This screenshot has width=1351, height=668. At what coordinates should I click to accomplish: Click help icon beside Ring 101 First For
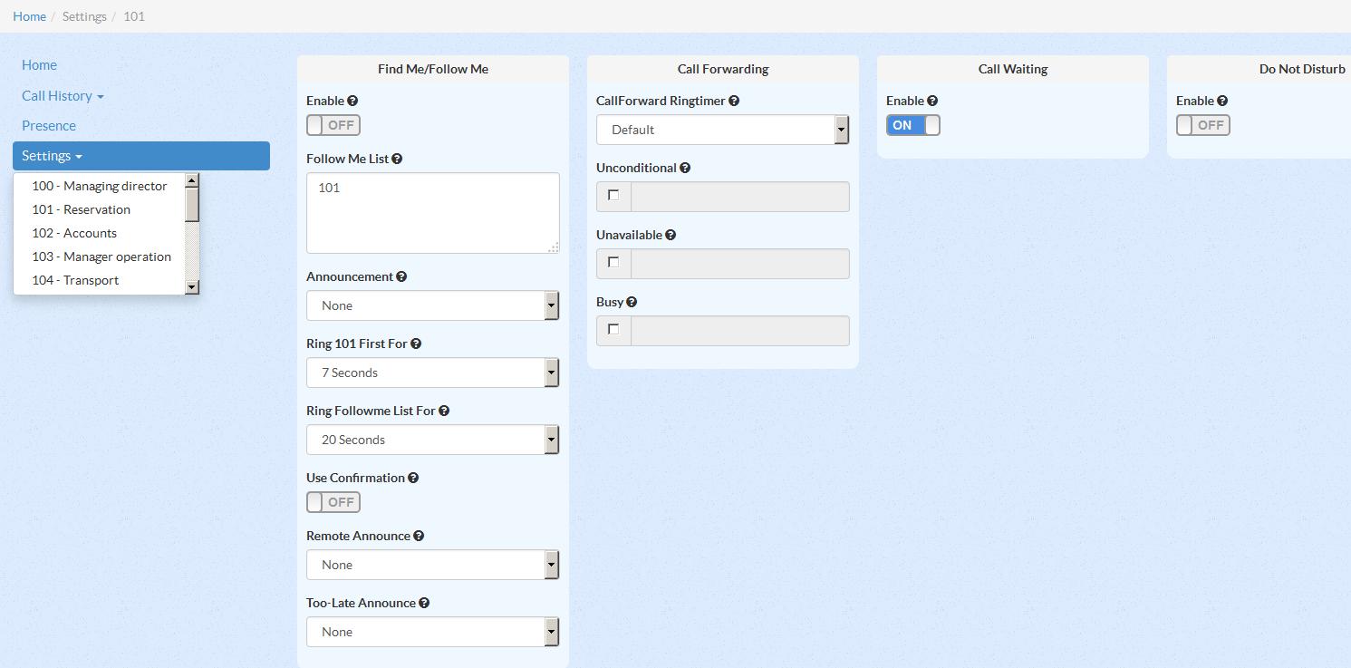point(416,344)
